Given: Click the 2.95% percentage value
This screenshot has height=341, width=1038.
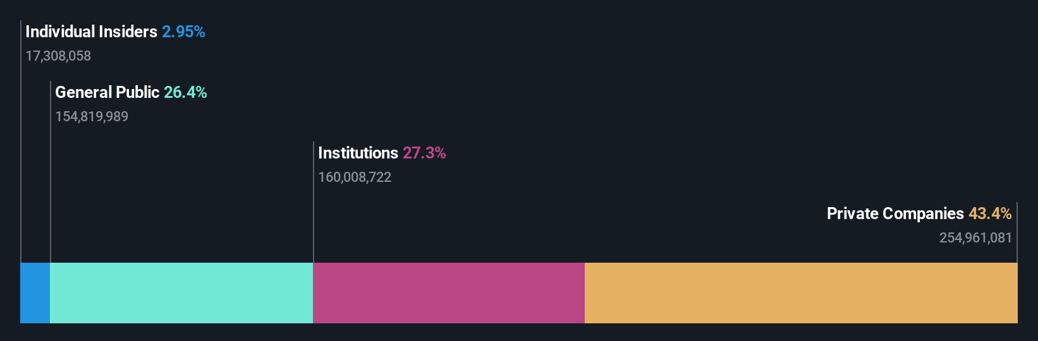Looking at the screenshot, I should coord(183,32).
